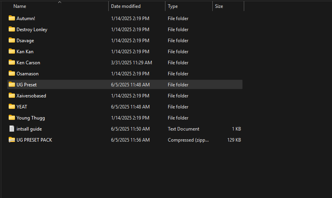The image size is (332, 198).
Task: Select the Osamason folder icon
Action: 12,73
